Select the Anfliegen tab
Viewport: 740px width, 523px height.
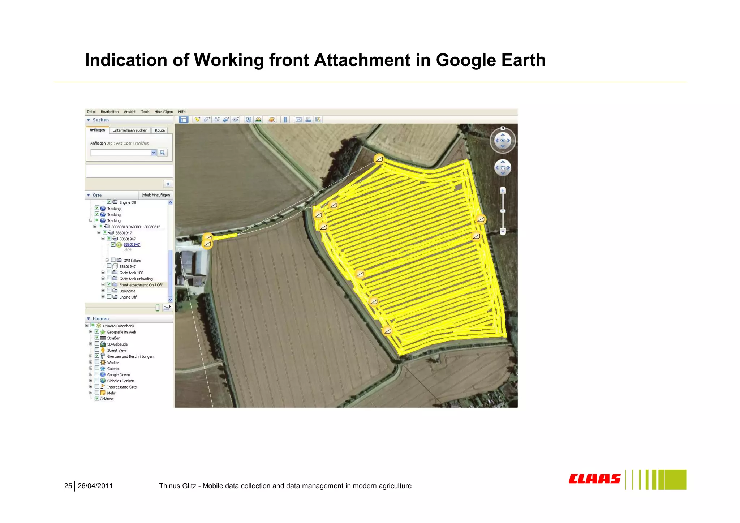97,130
